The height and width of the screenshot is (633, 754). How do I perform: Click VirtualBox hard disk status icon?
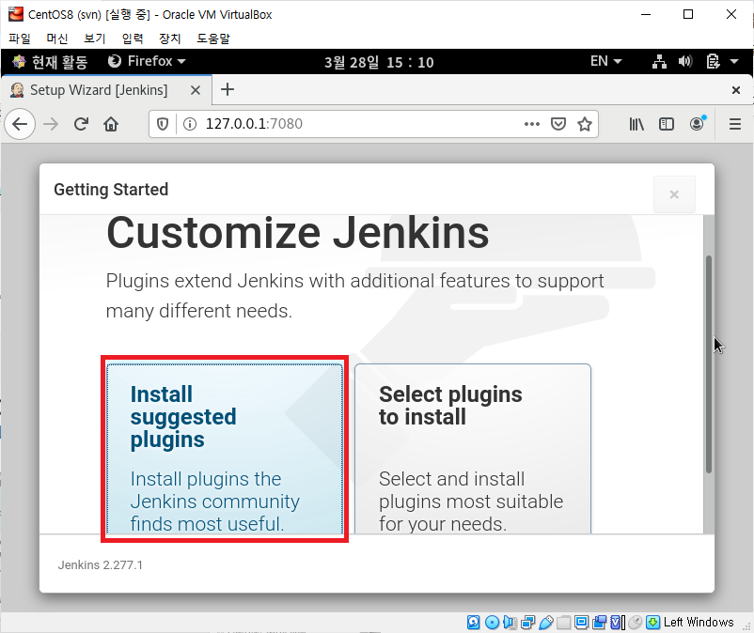473,623
